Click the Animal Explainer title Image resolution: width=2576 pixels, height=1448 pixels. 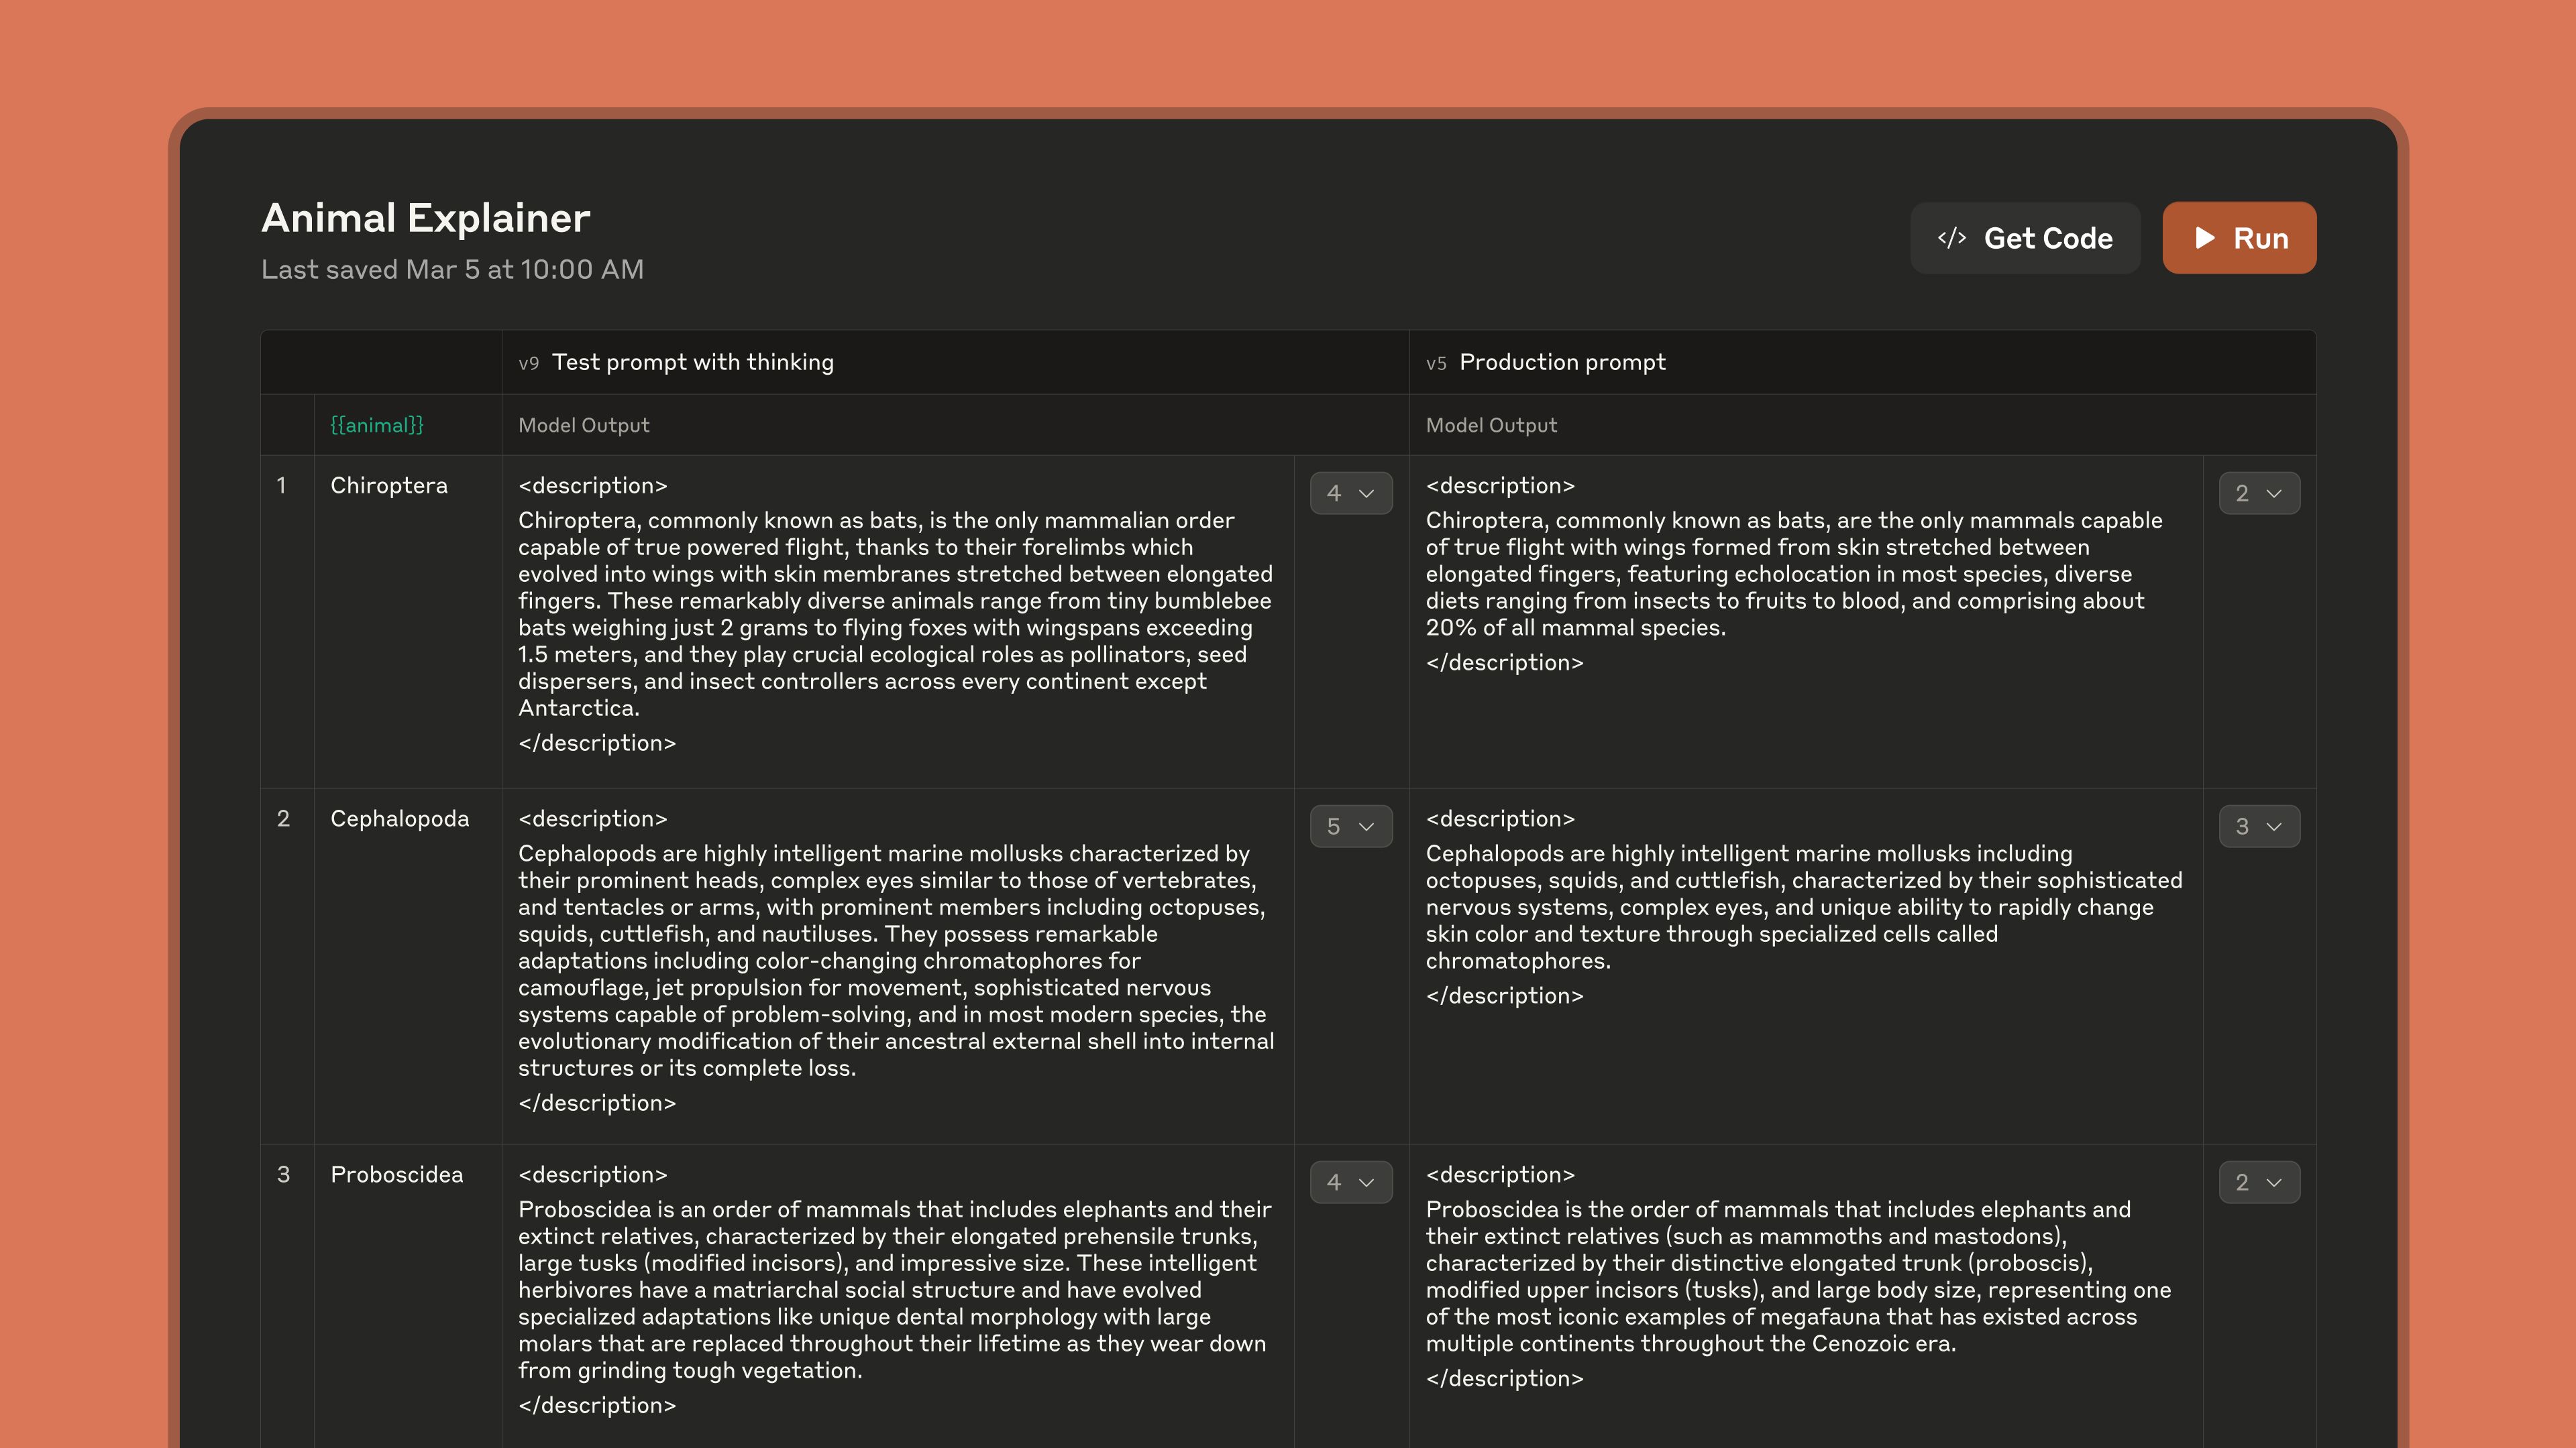point(425,218)
